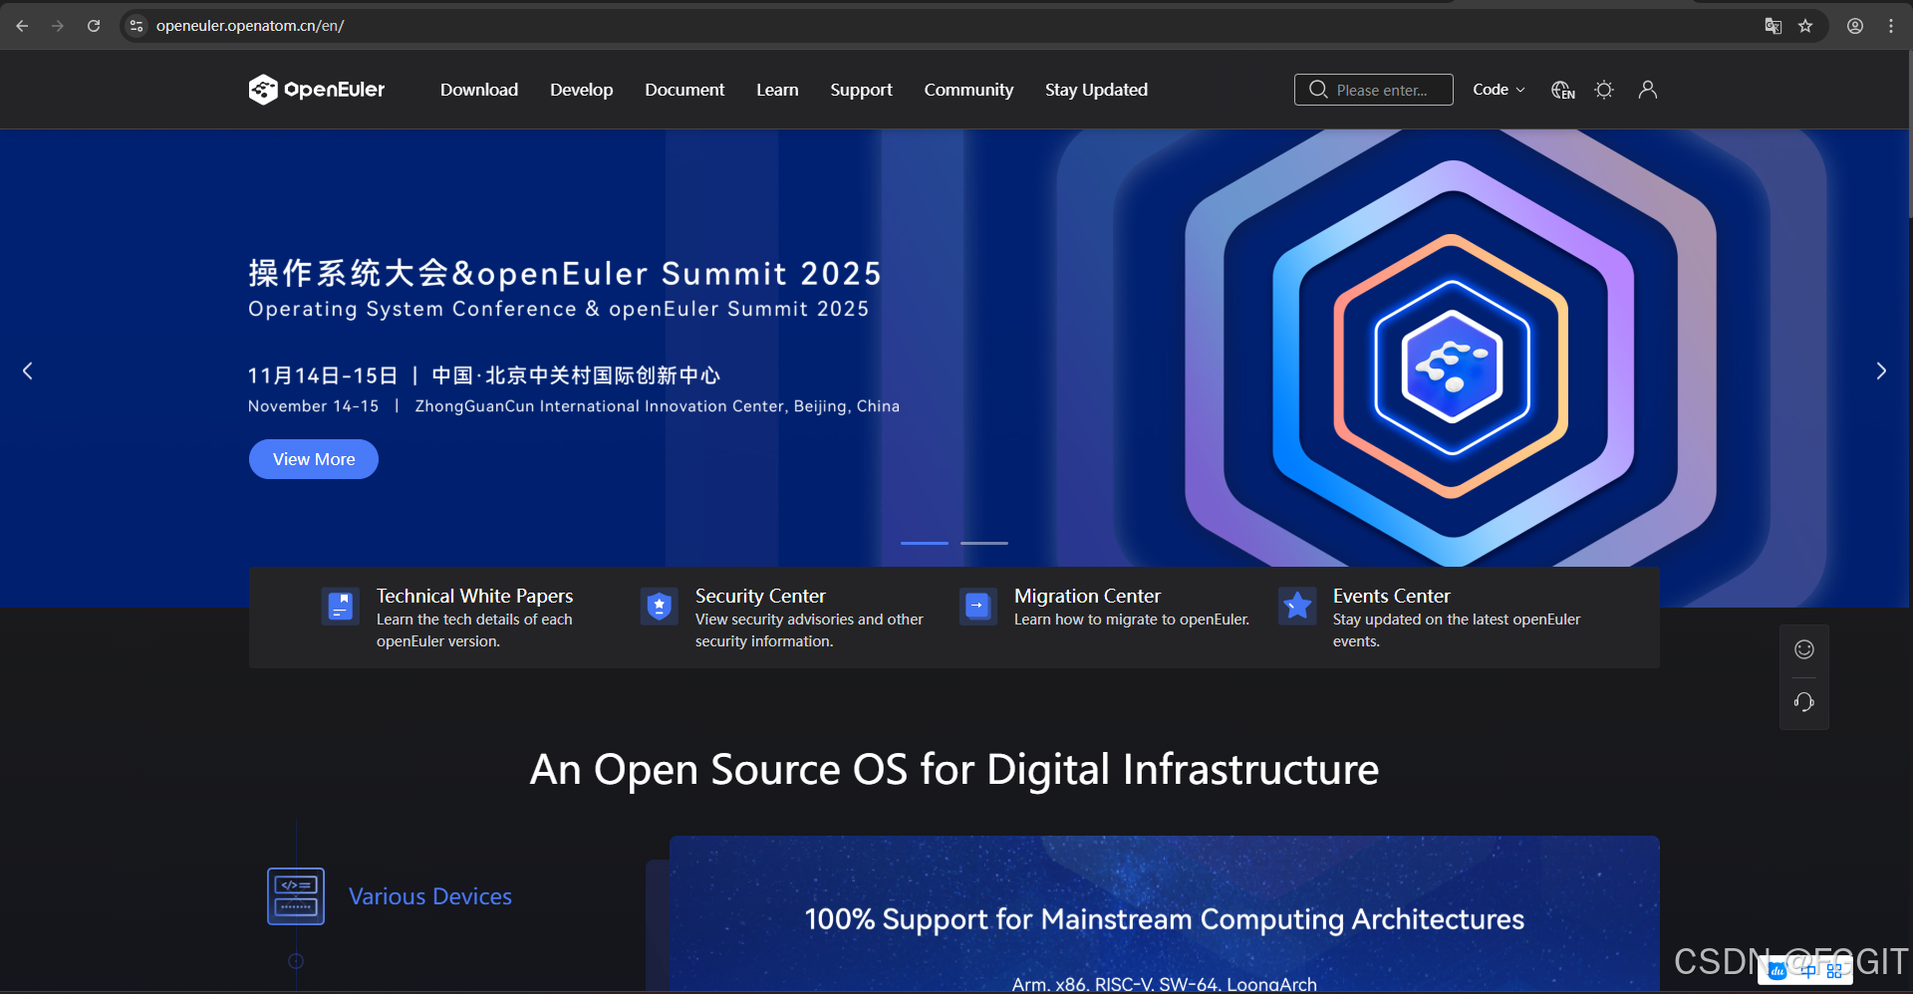
Task: Open Technical White Papers link
Action: tap(474, 596)
